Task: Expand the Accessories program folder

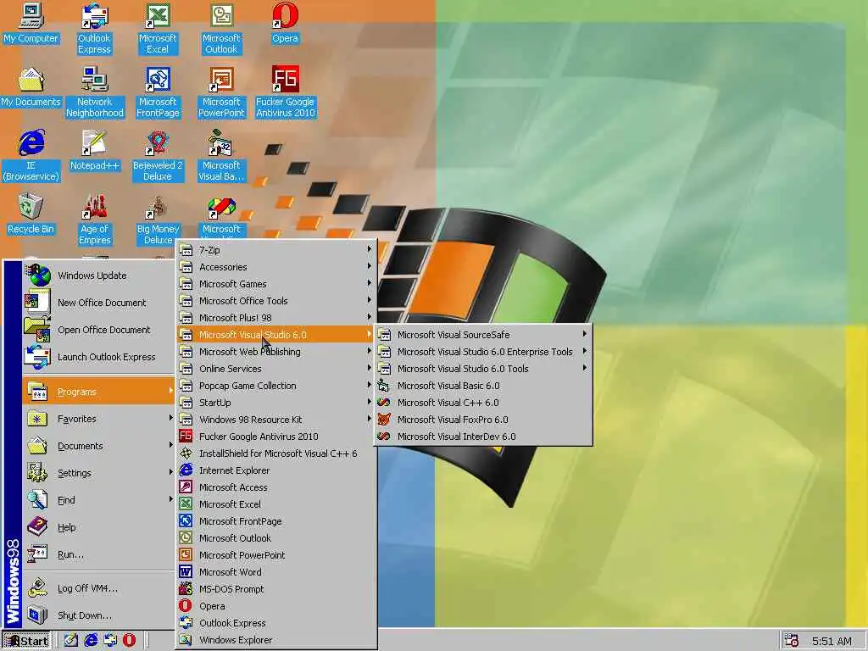Action: [276, 267]
